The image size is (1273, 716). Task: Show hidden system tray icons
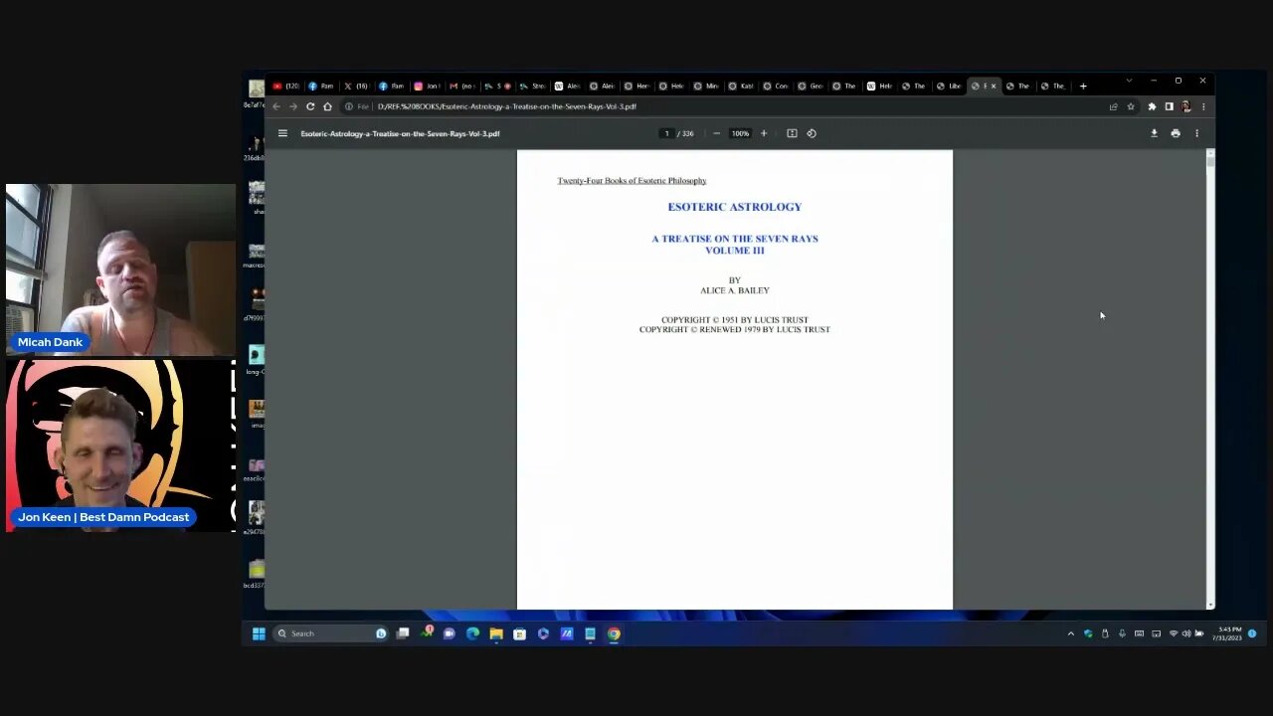click(x=1071, y=633)
